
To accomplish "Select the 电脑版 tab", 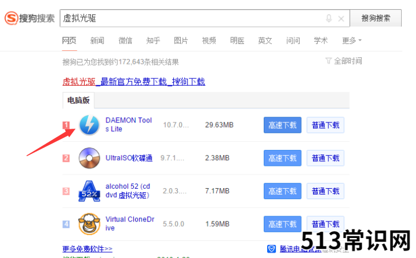I will pyautogui.click(x=78, y=100).
